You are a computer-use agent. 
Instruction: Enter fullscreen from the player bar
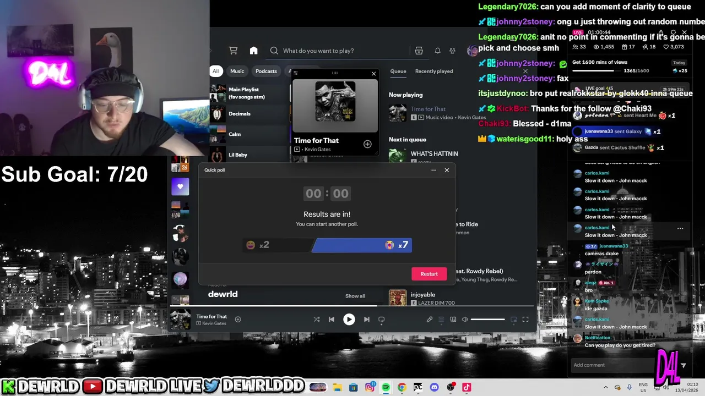coord(525,319)
